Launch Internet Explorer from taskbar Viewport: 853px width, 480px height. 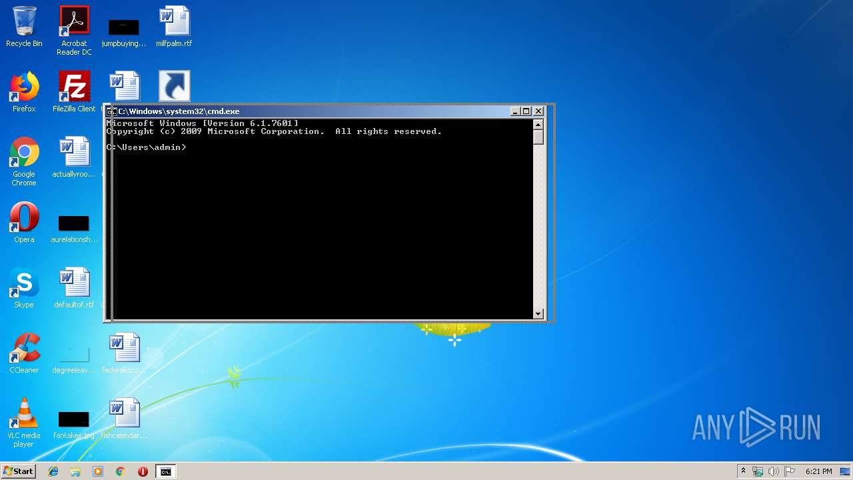[x=53, y=471]
